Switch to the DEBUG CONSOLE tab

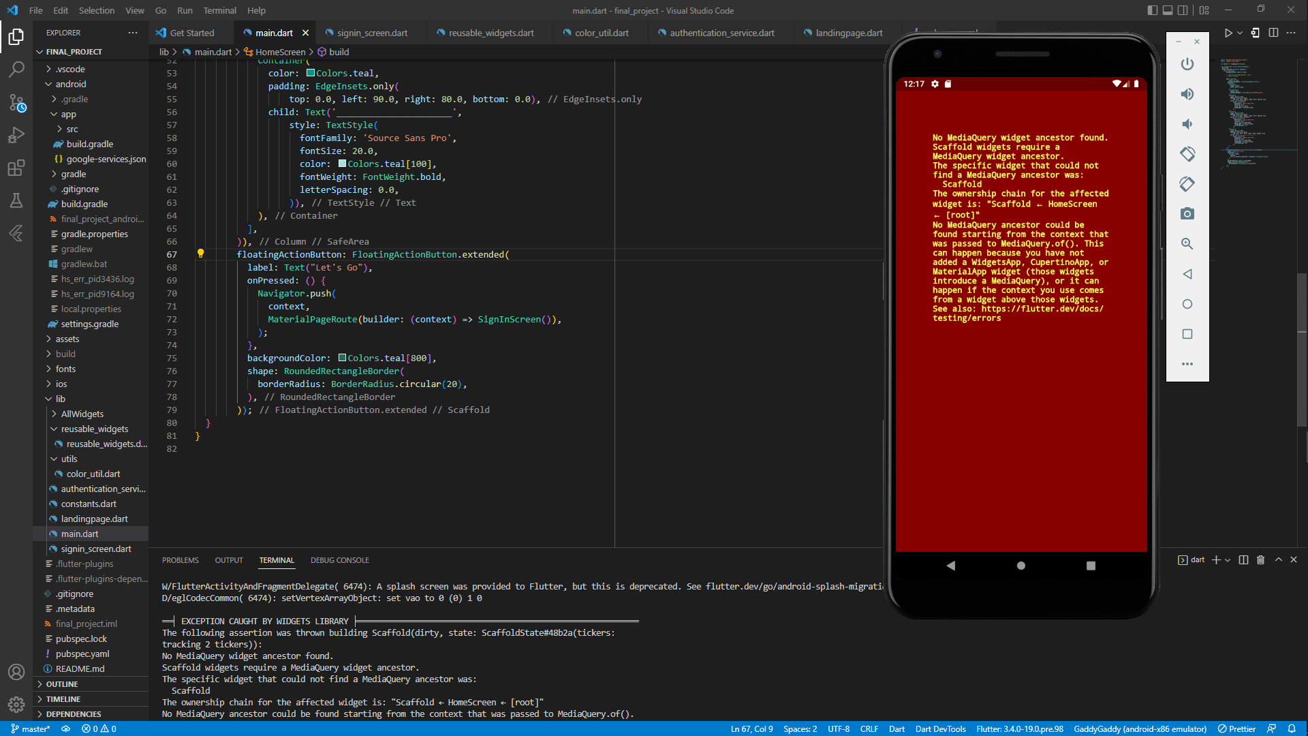tap(339, 560)
